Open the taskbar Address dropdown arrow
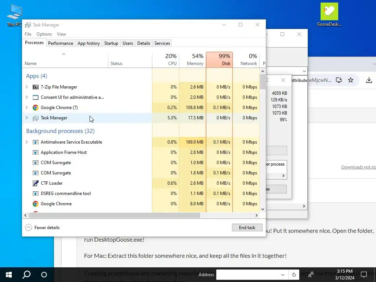376x282 pixels. click(x=283, y=275)
